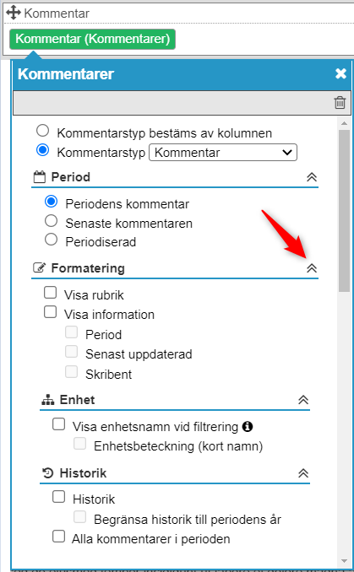Tick the Visa information checkbox
Image resolution: width=354 pixels, height=572 pixels.
point(50,312)
